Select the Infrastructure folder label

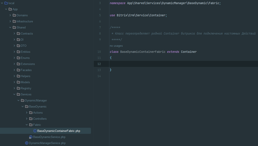[x=25, y=21]
